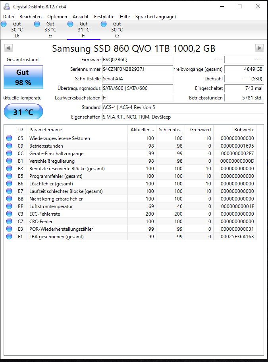
Task: Open the Optionen menu
Action: (57, 17)
